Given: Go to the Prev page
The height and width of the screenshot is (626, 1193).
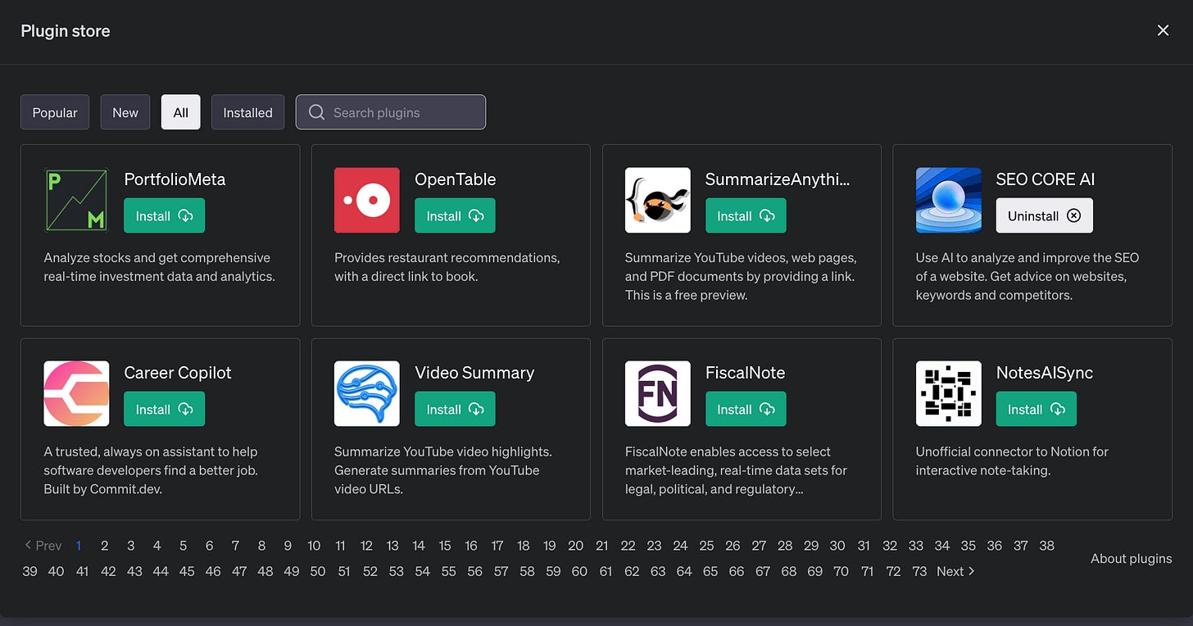Looking at the screenshot, I should click(x=43, y=546).
